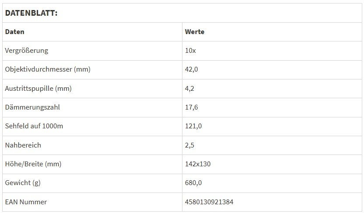Screen dimensions: 364x213
Task: Select the 680,0 weight value
Action: coord(193,183)
